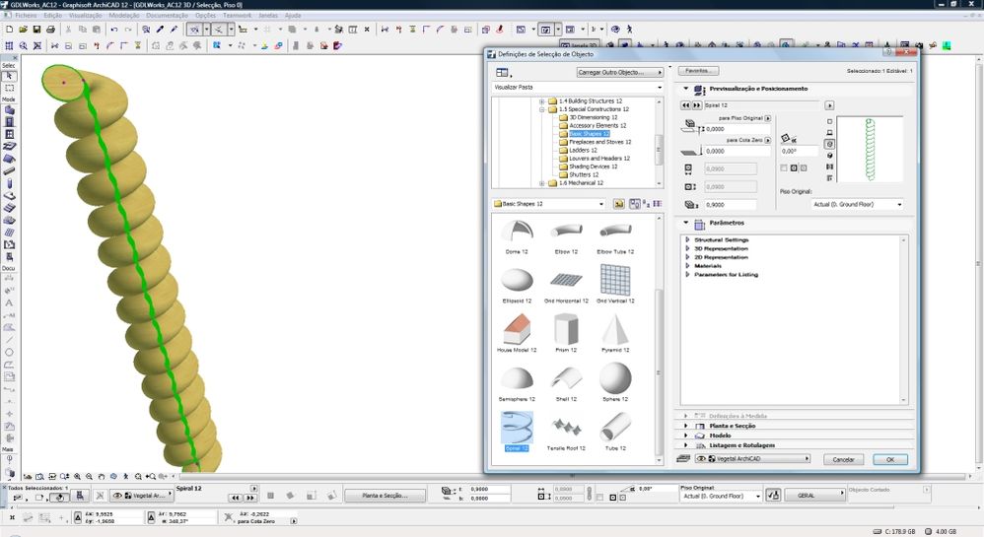Click the mirror object preview icon
This screenshot has height=537, width=984.
[829, 167]
